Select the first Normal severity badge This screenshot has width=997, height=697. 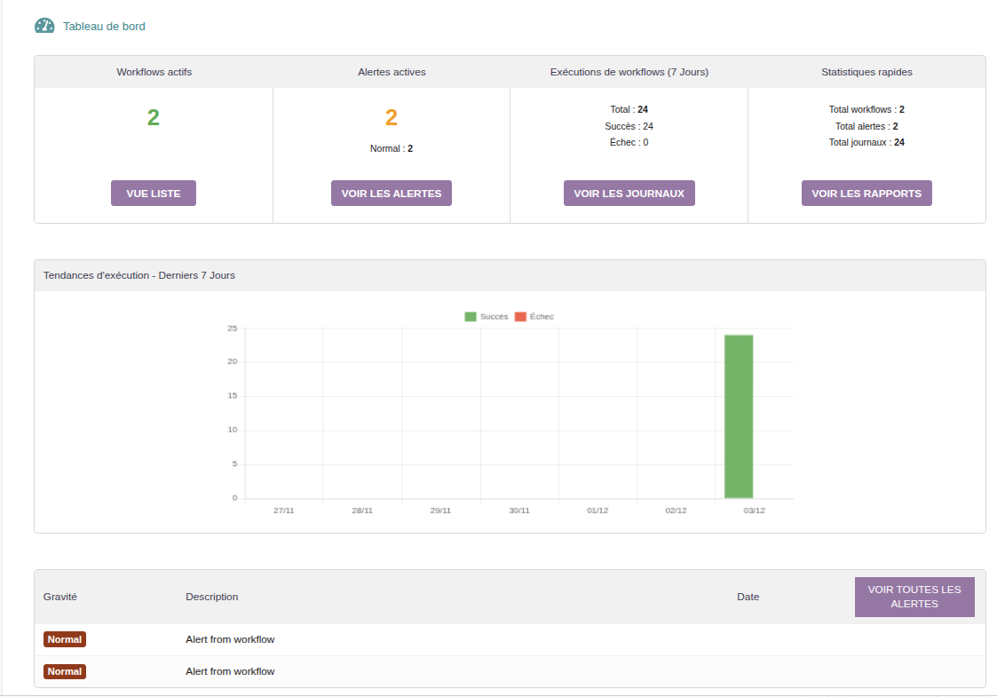coord(65,639)
